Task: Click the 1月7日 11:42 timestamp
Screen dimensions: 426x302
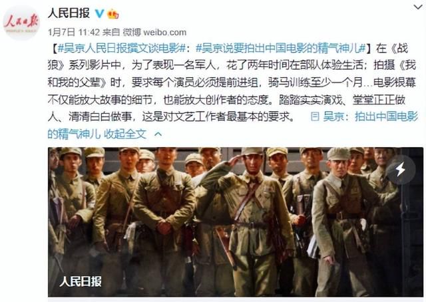Action: click(x=74, y=33)
